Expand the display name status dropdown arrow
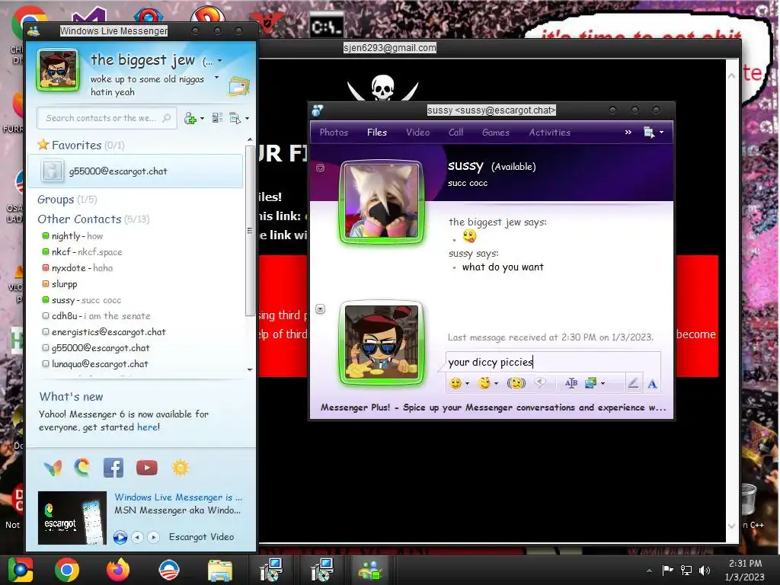The height and width of the screenshot is (585, 780). tap(220, 61)
